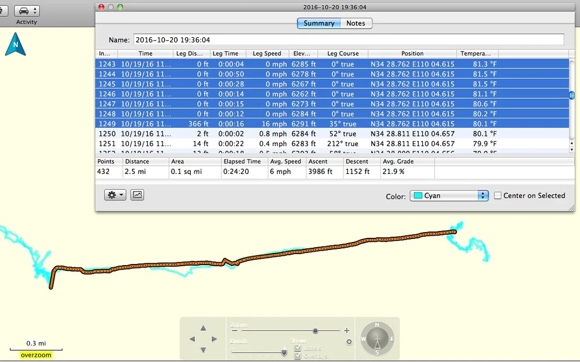
Task: Select the Summary tab
Action: pyautogui.click(x=319, y=23)
